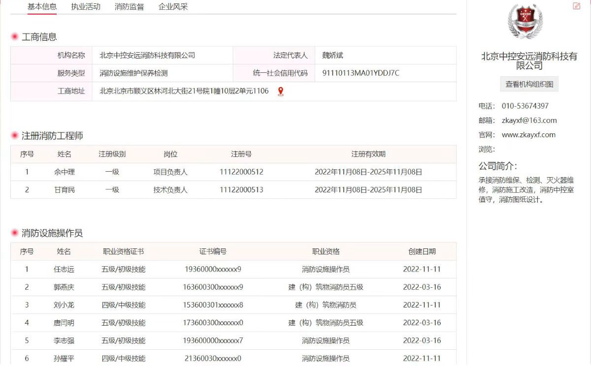Click 技术负责人 position cell
Viewport: 591px width, 366px height.
170,190
